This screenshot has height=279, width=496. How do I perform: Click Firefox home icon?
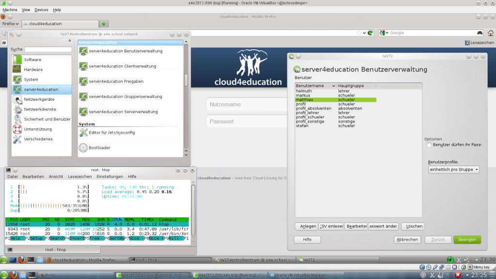(x=491, y=32)
